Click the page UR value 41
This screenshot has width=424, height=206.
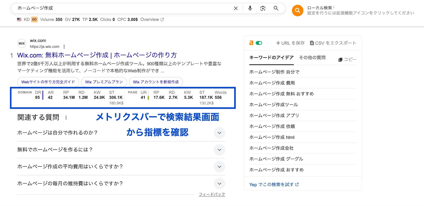(143, 98)
